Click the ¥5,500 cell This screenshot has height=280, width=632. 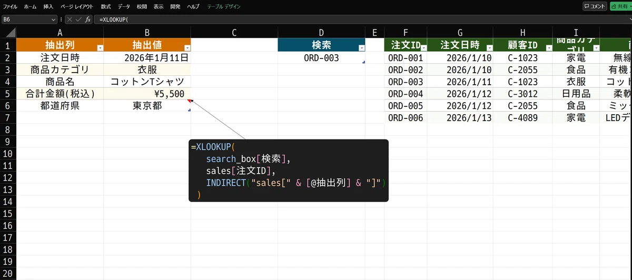point(147,94)
